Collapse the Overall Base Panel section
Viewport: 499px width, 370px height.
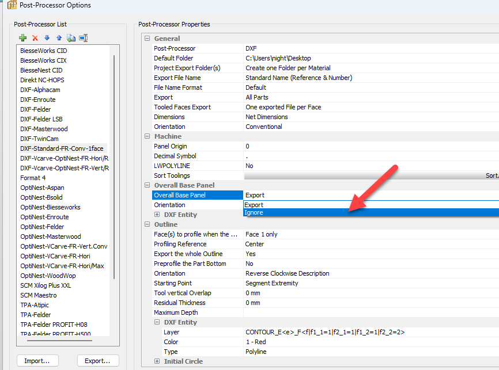click(147, 185)
